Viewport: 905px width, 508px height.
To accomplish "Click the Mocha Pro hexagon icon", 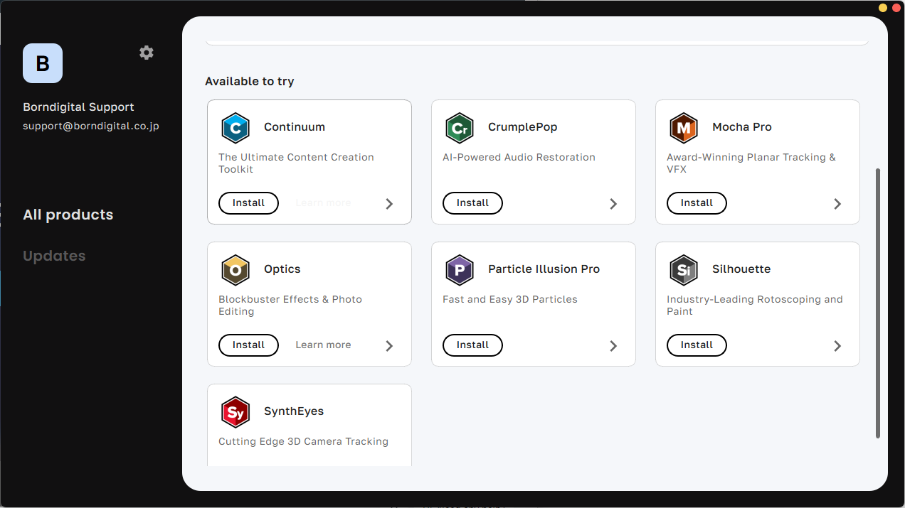I will 684,128.
